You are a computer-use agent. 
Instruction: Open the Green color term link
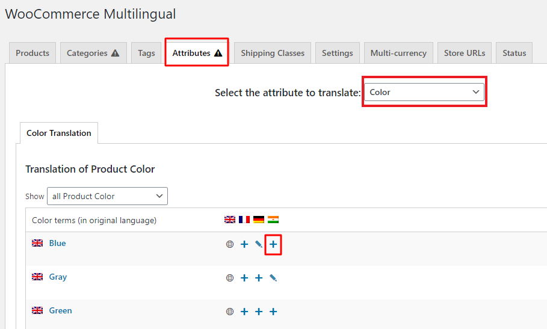(x=60, y=310)
